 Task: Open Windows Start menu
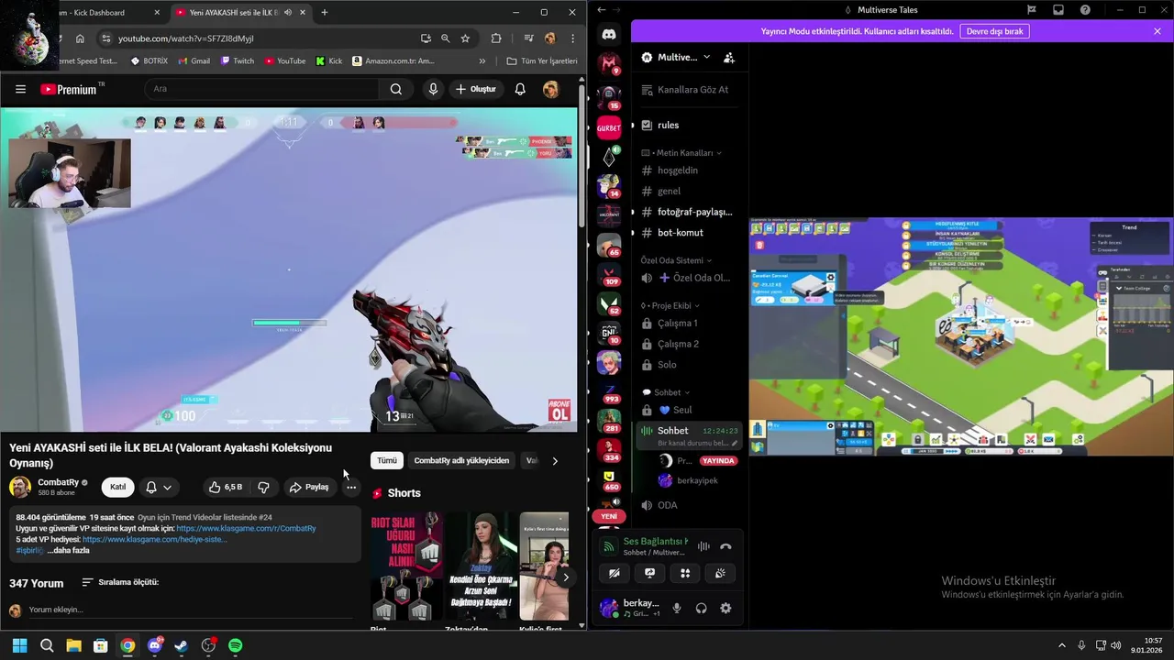click(20, 645)
